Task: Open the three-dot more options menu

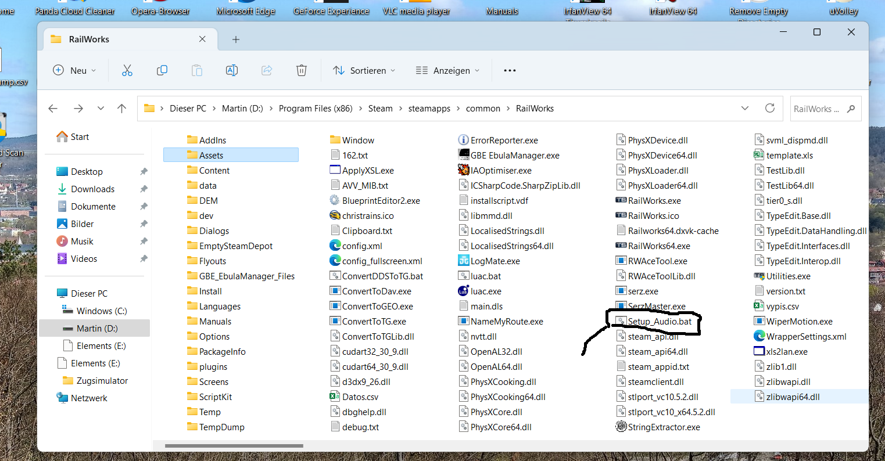Action: 510,70
